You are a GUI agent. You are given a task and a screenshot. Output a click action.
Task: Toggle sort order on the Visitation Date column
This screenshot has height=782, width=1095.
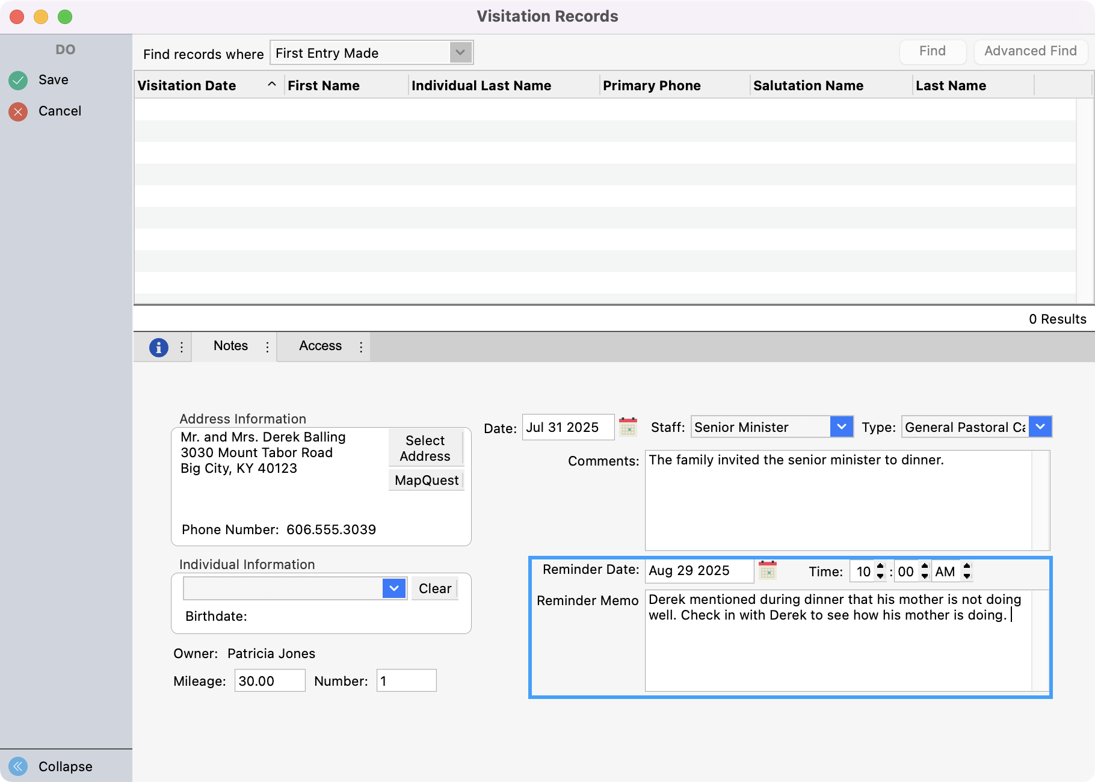point(273,85)
